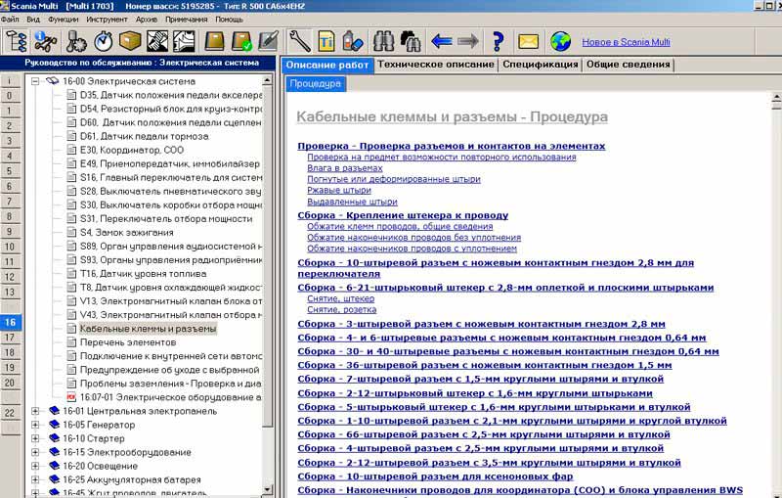
Task: Select the E30, Координатор, COO tree item
Action: pos(132,151)
